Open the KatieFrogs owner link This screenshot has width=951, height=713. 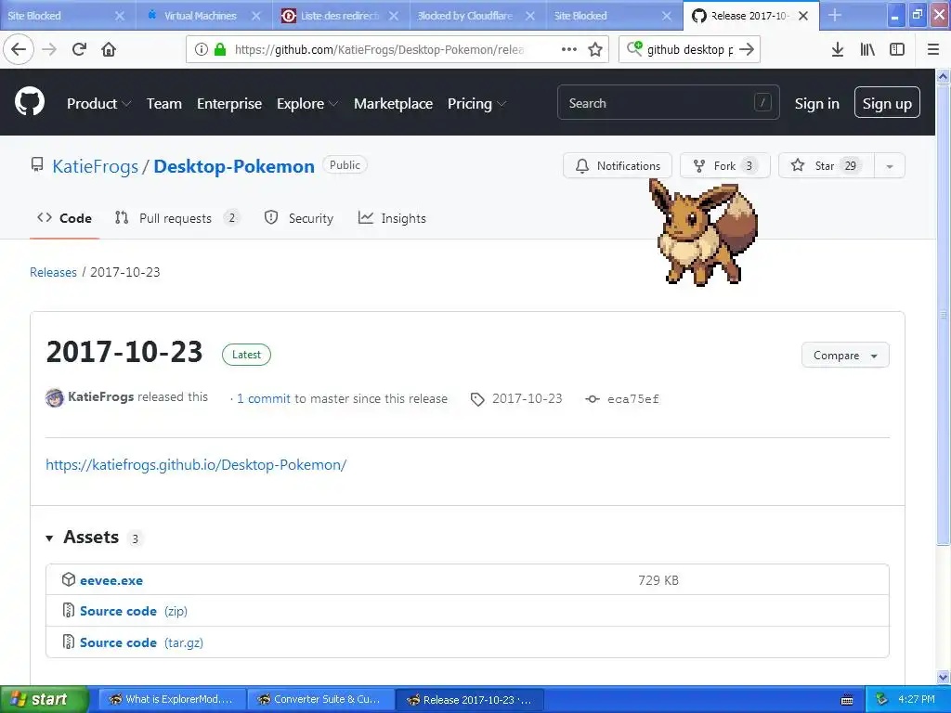point(96,166)
